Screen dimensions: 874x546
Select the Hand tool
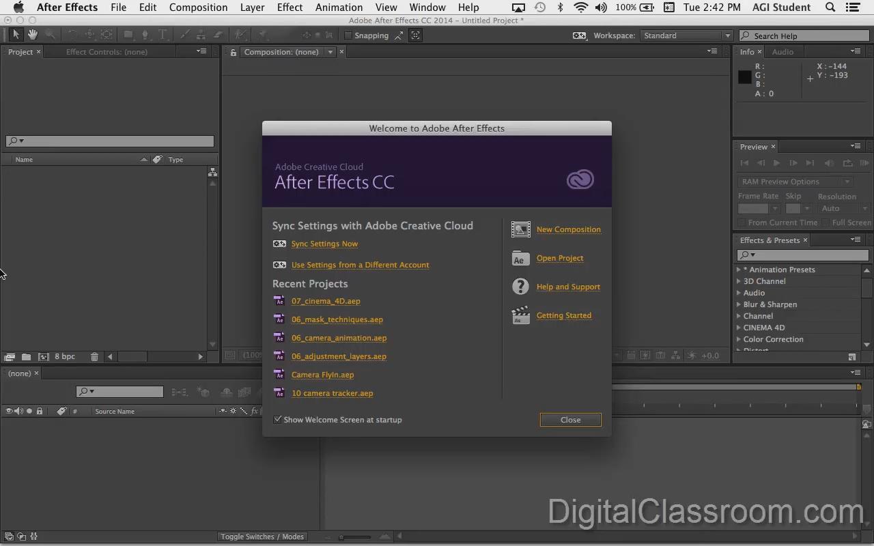(33, 35)
